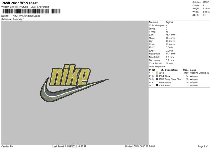Click the Color changes value 4

167,25
